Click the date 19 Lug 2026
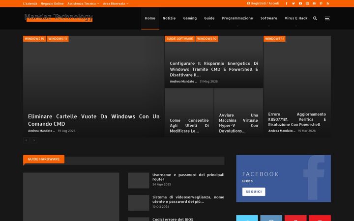The height and width of the screenshot is (221, 354). pyautogui.click(x=66, y=131)
